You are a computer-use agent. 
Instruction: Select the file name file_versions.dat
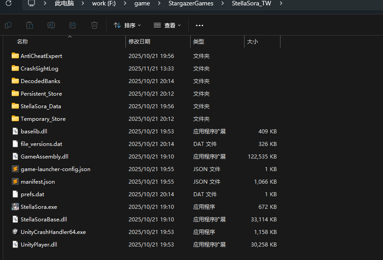[x=41, y=144]
